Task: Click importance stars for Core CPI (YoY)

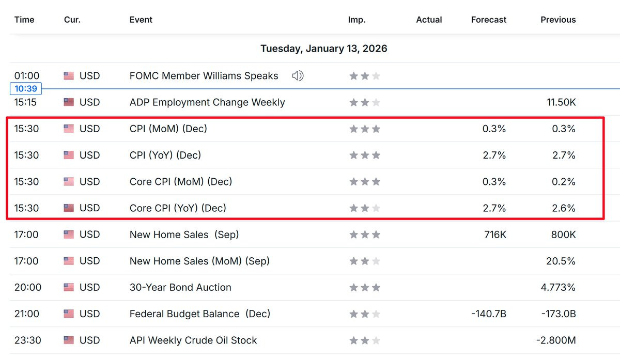Action: [365, 208]
